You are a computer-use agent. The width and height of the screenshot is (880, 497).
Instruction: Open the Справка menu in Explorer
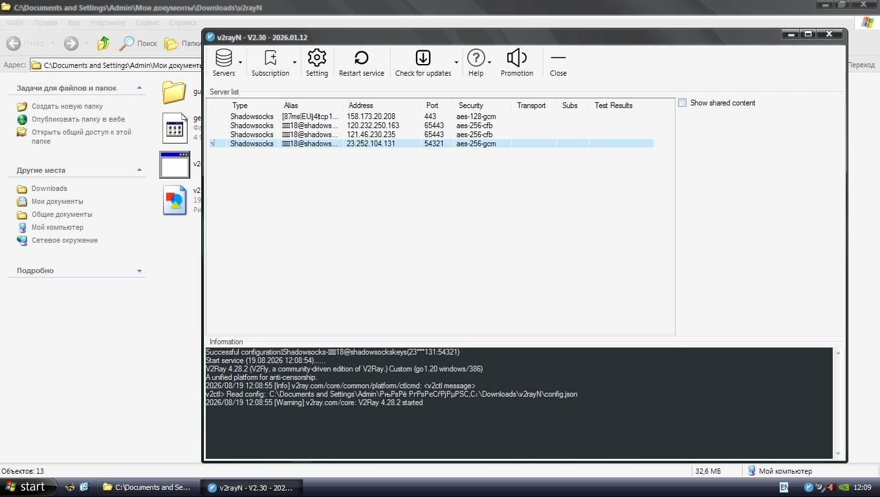tap(182, 23)
